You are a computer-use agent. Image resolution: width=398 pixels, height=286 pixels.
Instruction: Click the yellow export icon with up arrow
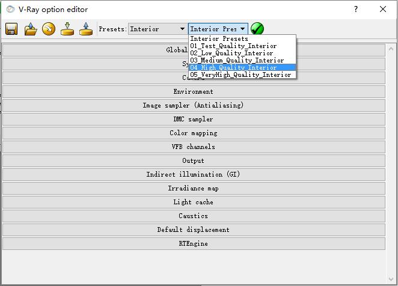pos(86,29)
